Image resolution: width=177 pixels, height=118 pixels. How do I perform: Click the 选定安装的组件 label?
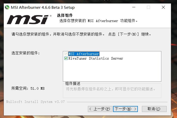click(26, 53)
